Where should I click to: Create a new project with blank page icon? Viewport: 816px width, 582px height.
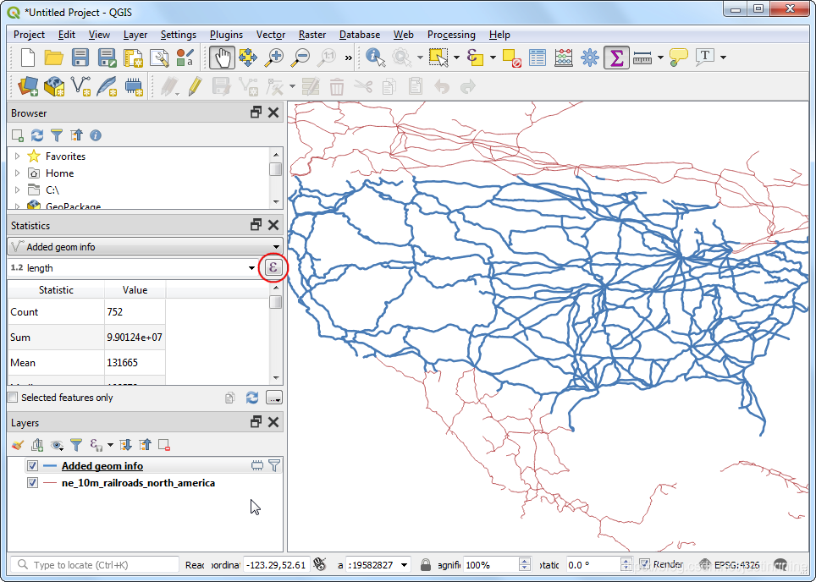[x=28, y=58]
